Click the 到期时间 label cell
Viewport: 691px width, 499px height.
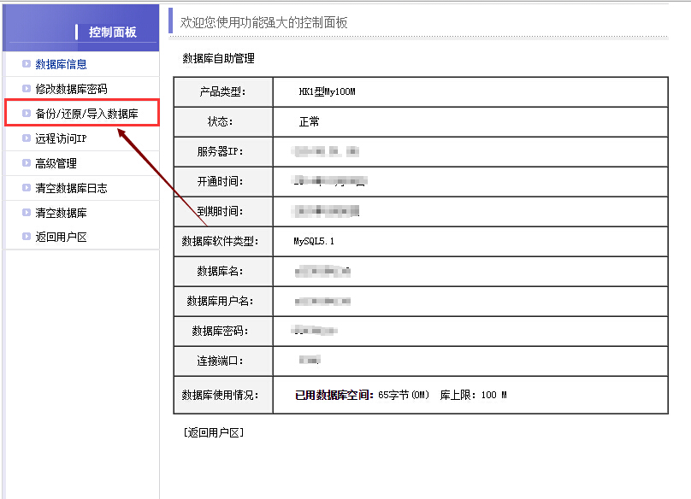(223, 211)
